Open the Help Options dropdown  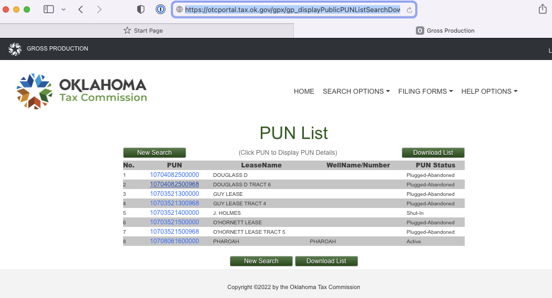coord(489,91)
